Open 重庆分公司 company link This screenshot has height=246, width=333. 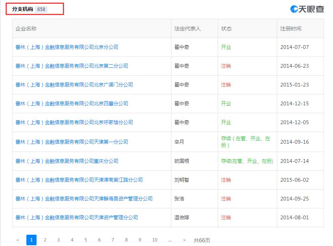click(67, 161)
